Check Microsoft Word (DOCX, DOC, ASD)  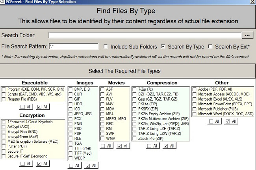coord(194,114)
